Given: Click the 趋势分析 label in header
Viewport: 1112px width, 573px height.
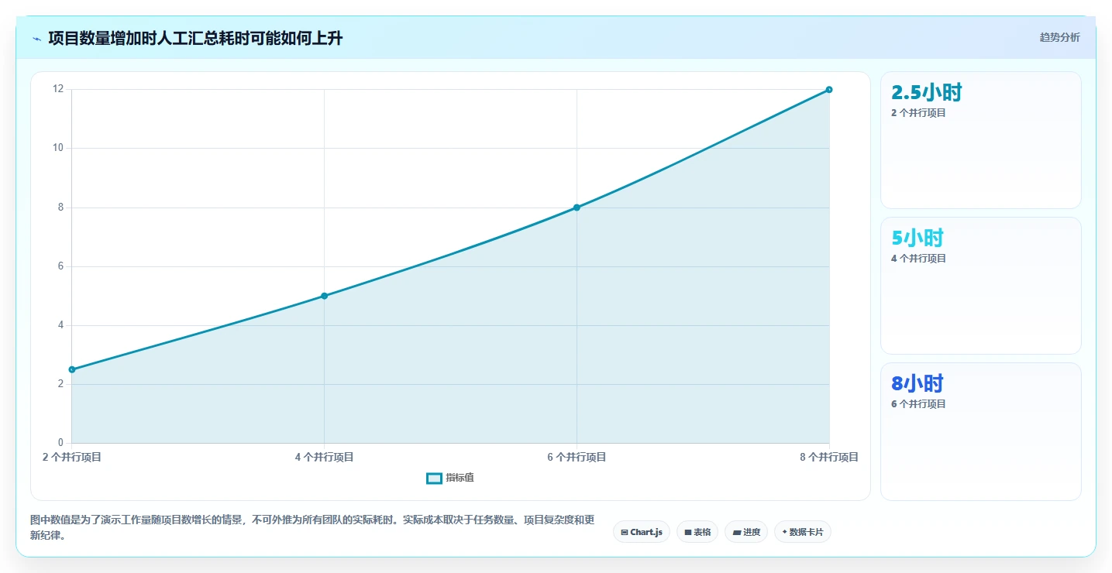Looking at the screenshot, I should (x=1059, y=38).
